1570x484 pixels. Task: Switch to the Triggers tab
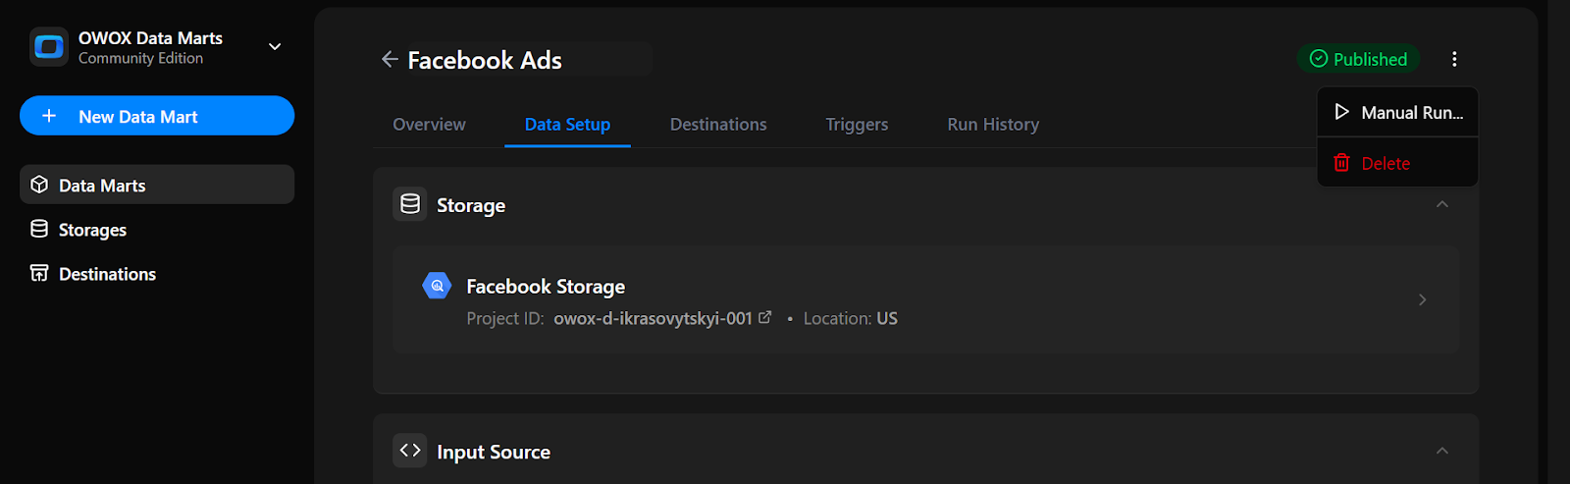pyautogui.click(x=857, y=125)
